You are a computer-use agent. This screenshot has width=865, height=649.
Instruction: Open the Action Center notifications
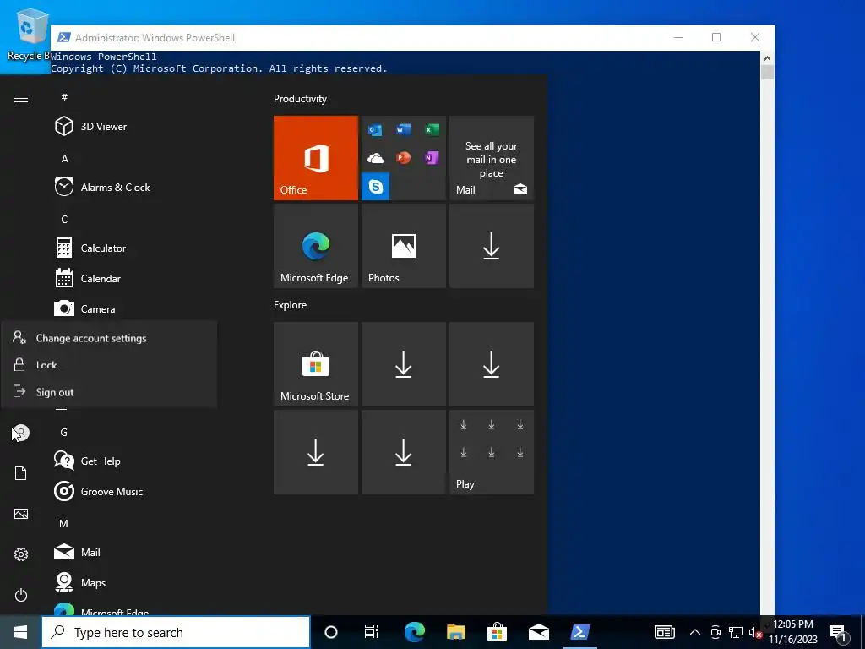click(839, 633)
